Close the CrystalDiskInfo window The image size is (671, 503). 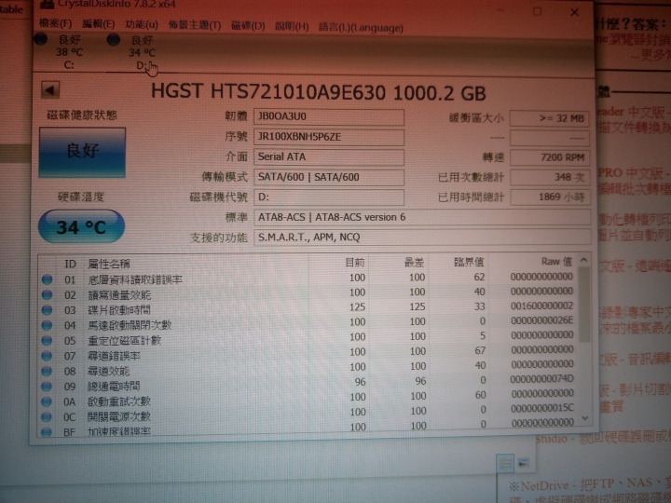coord(575,12)
